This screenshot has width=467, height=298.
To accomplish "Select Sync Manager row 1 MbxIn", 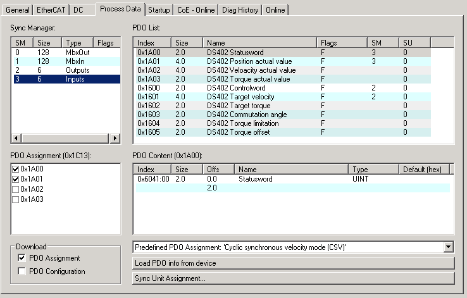I will pos(66,61).
